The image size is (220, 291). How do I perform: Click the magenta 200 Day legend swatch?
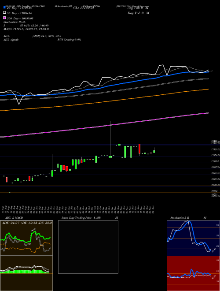[x=5, y=18]
